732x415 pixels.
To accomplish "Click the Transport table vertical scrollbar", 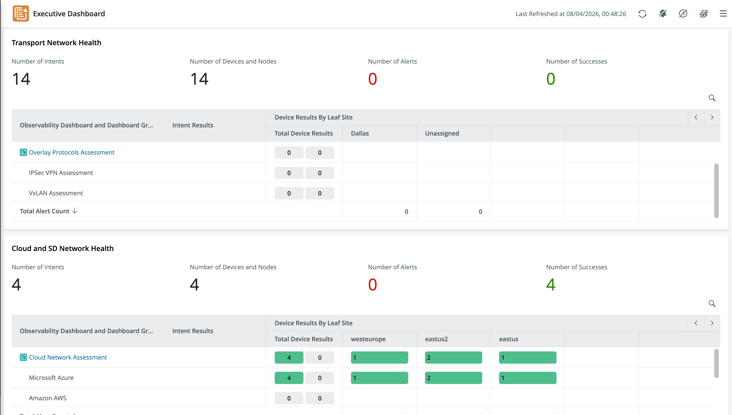I will pyautogui.click(x=716, y=191).
